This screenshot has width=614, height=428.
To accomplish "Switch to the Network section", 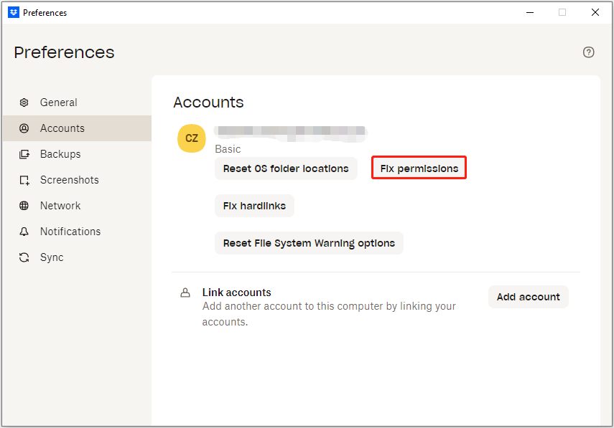I will [x=60, y=205].
